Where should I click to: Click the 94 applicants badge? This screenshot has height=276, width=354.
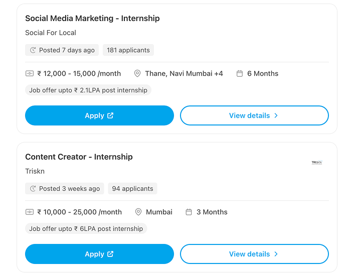132,189
